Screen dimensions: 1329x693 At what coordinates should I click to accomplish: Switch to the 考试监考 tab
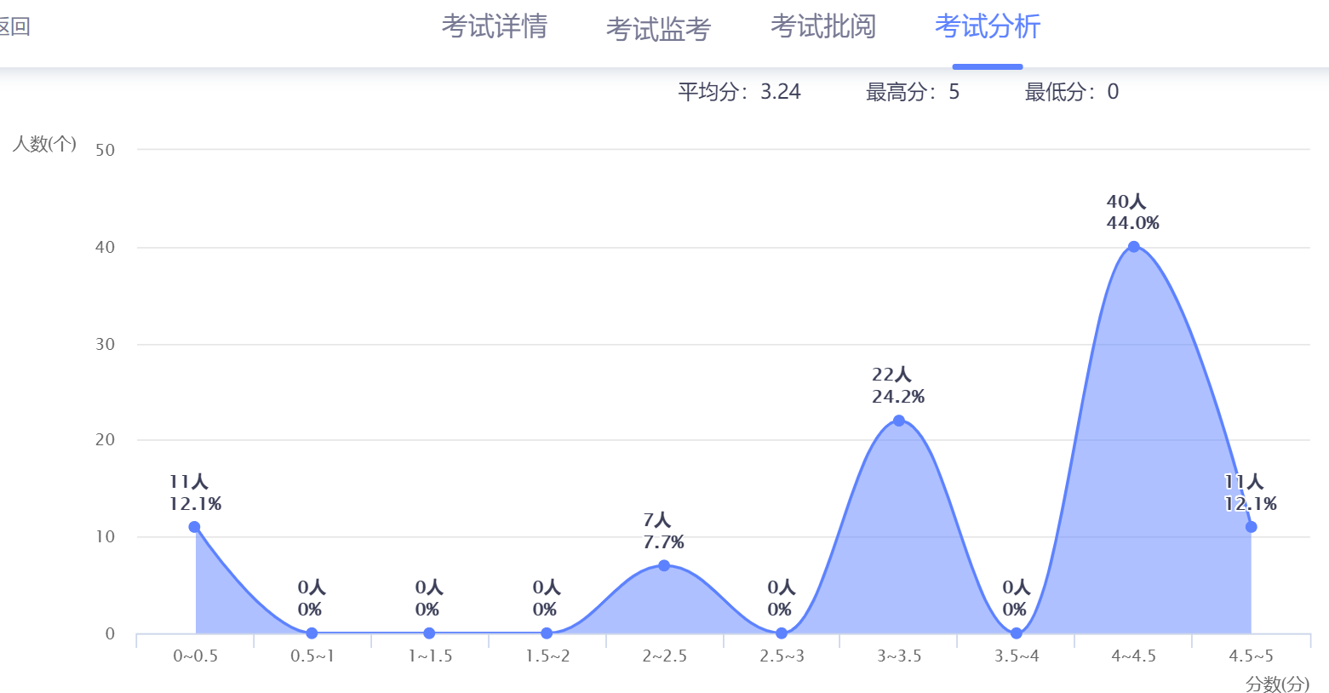click(658, 29)
